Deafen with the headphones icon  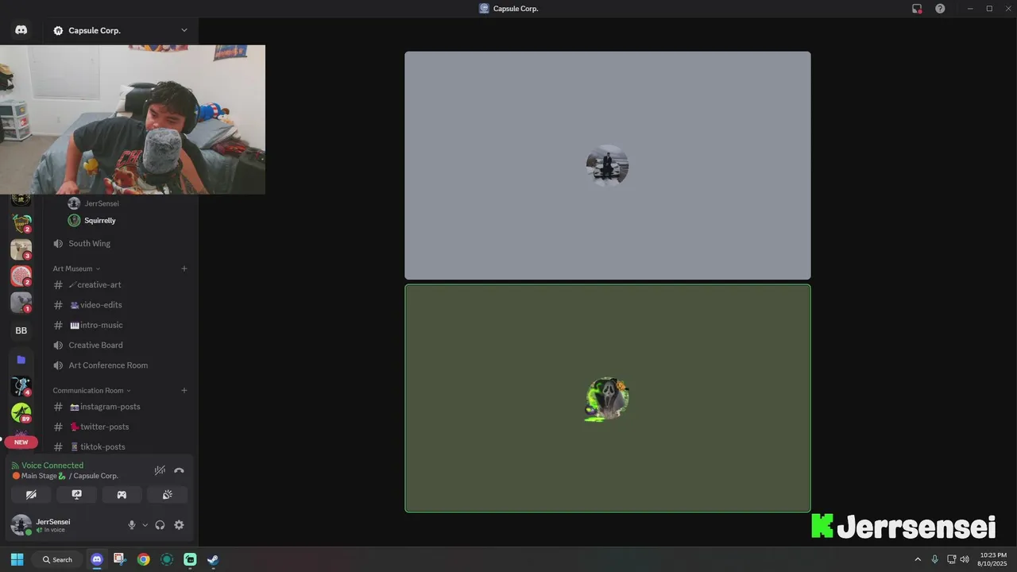click(160, 525)
